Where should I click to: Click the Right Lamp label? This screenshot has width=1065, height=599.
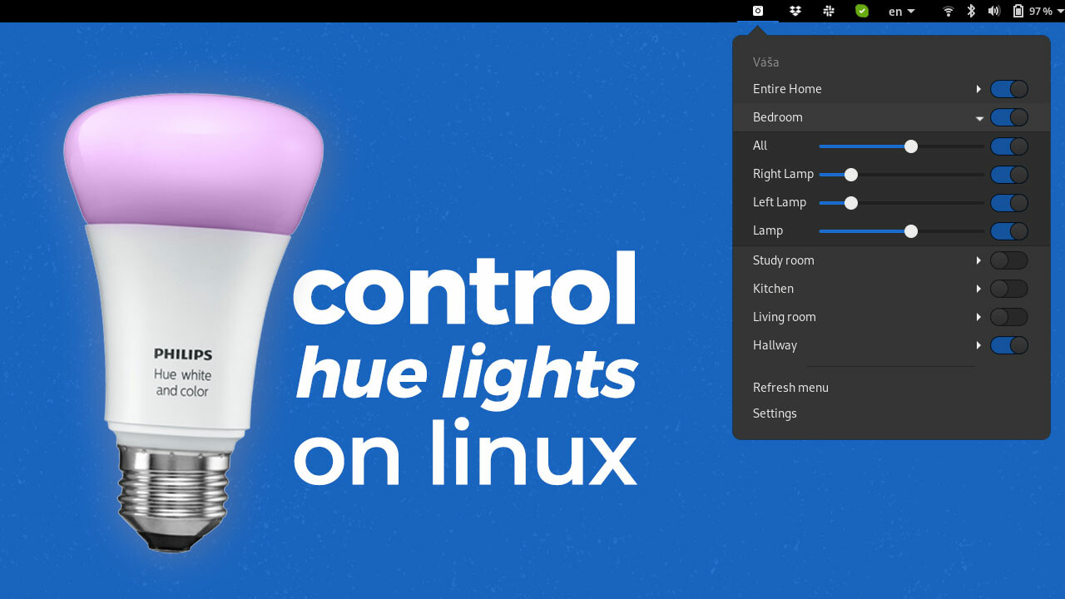[x=783, y=174]
